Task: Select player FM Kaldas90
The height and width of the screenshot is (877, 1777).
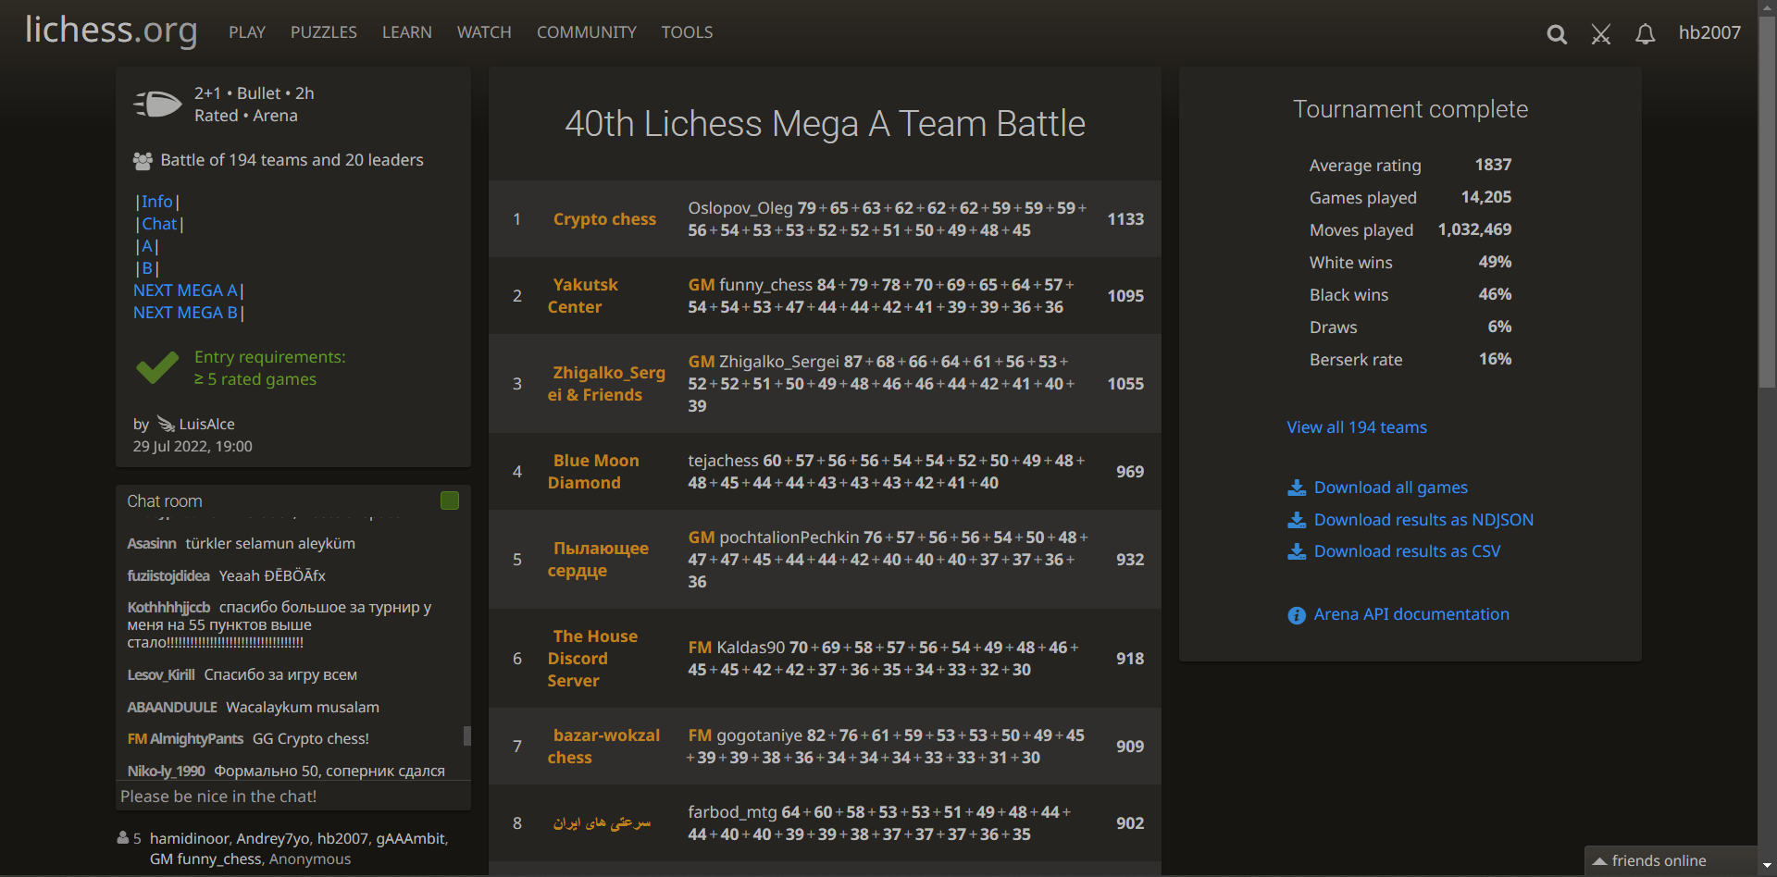Action: coord(737,648)
